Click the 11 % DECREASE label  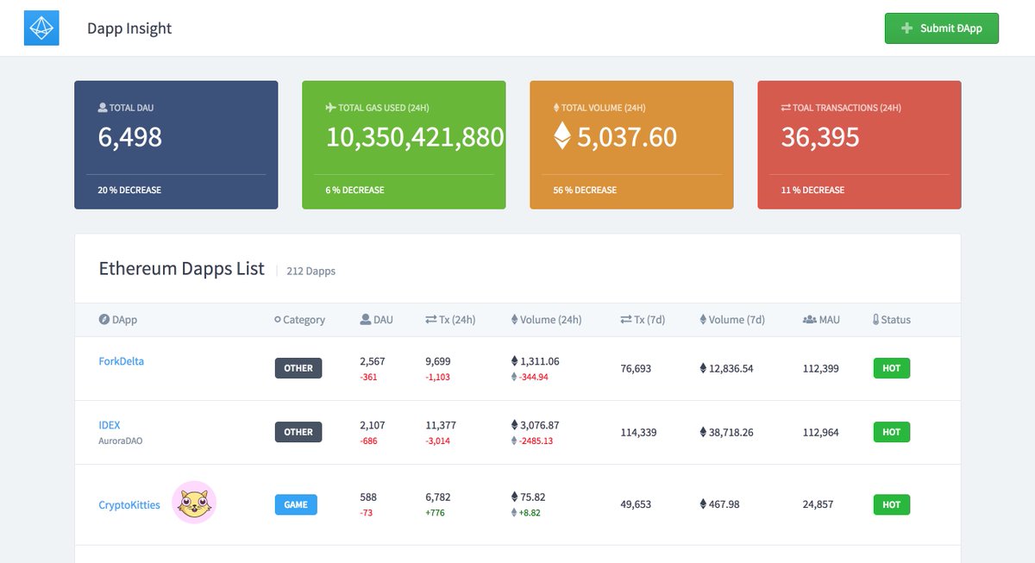click(812, 190)
